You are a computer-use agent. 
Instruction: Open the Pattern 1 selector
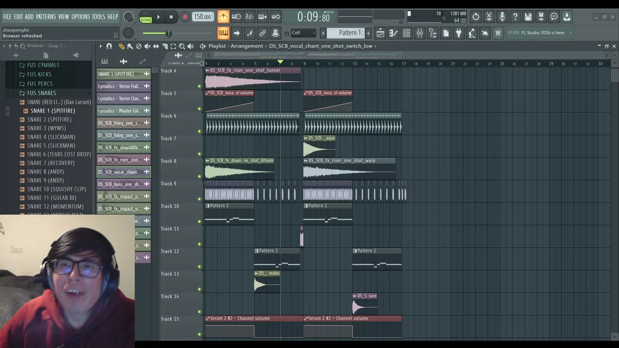tap(345, 33)
